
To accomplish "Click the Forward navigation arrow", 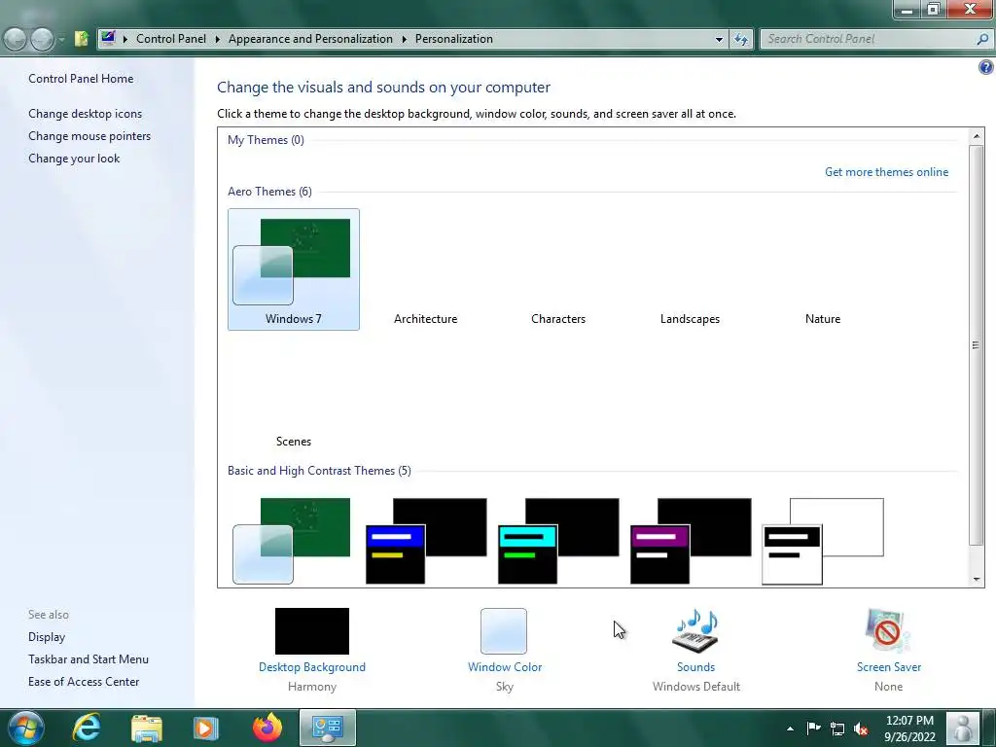I will point(42,39).
